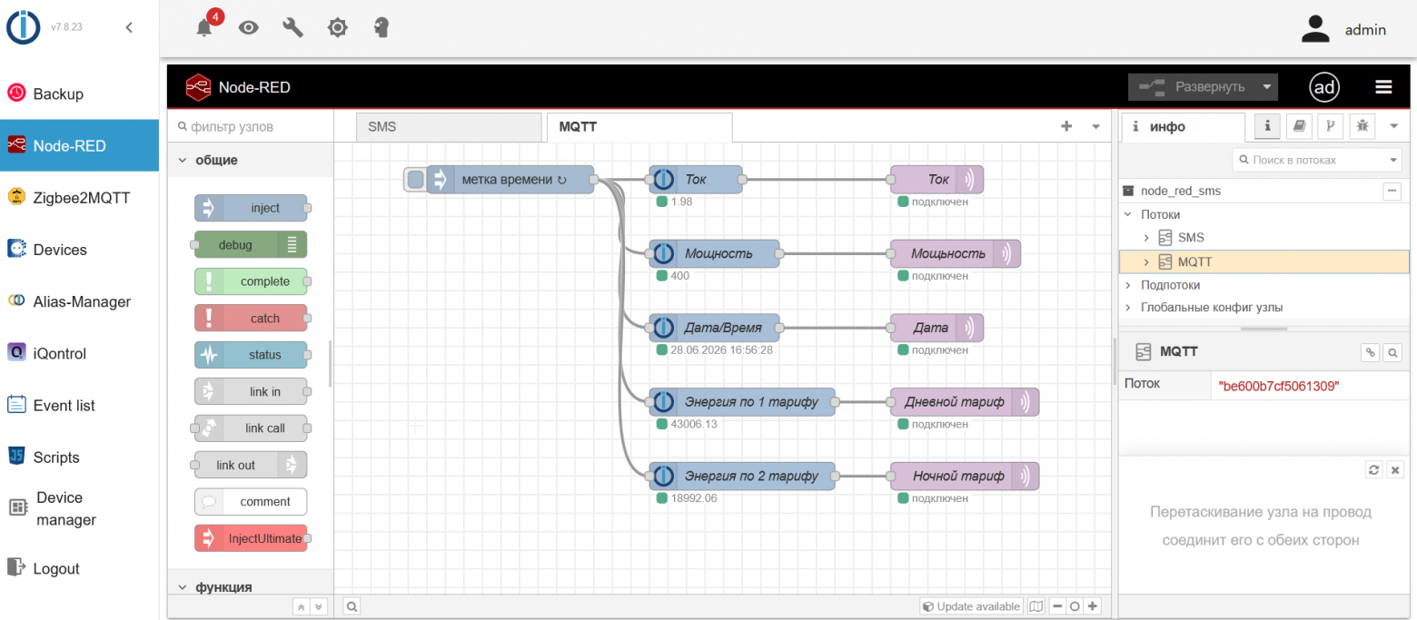Click the 'Развернуть' deploy button
Screen dimensions: 1417x620
pyautogui.click(x=1193, y=87)
